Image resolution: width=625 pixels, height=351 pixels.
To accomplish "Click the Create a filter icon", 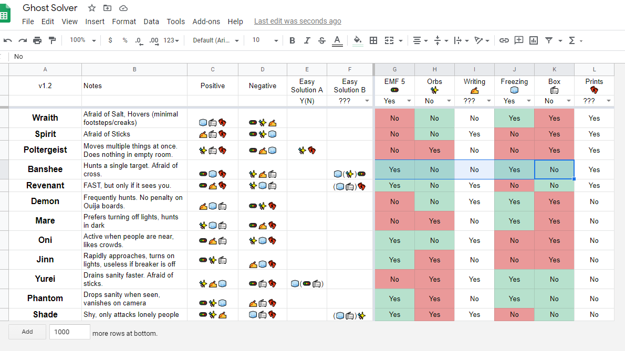I will click(549, 40).
